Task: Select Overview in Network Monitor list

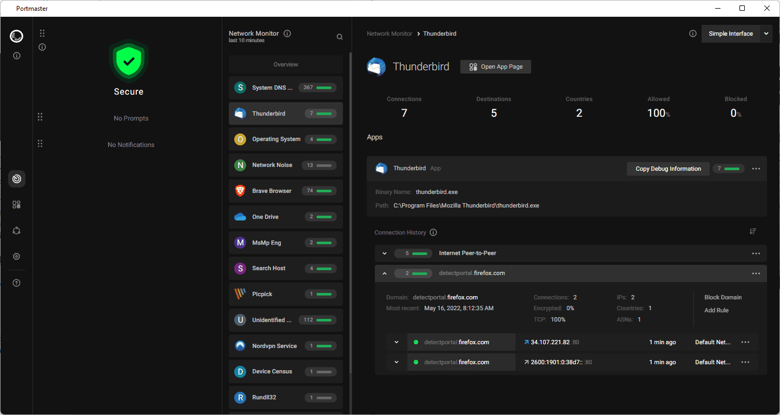Action: pyautogui.click(x=286, y=64)
